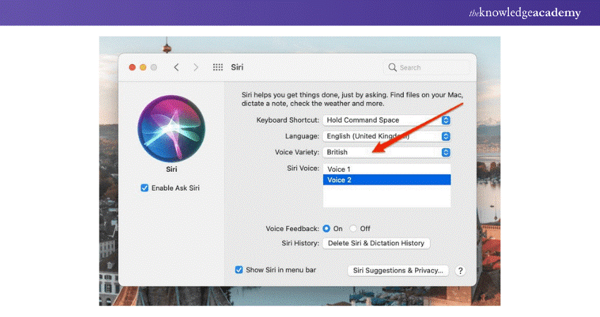Click the large Siri orb icon
The image size is (600, 317).
pos(171,128)
